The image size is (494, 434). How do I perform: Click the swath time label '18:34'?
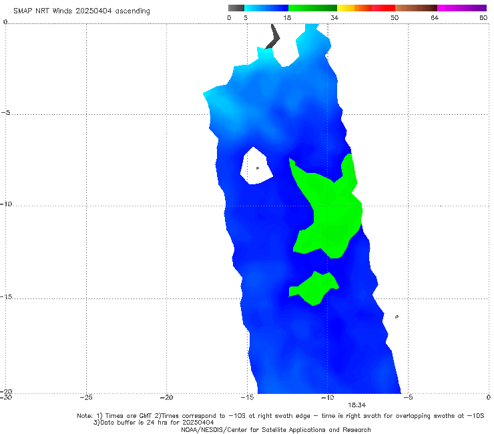[x=356, y=405]
